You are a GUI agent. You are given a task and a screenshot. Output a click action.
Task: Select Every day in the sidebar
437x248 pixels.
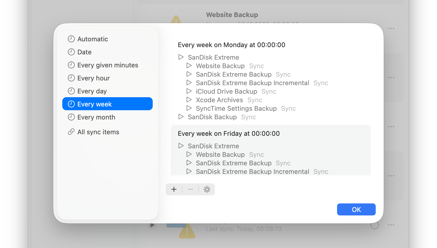[x=92, y=91]
